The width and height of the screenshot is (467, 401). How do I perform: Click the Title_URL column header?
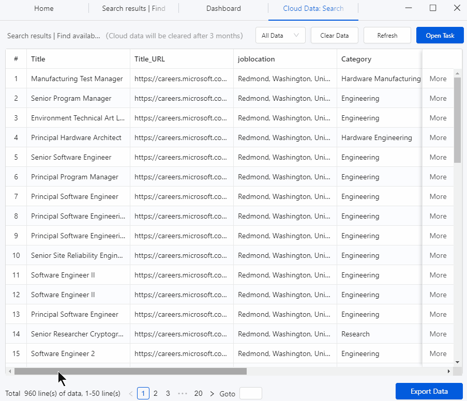point(182,59)
